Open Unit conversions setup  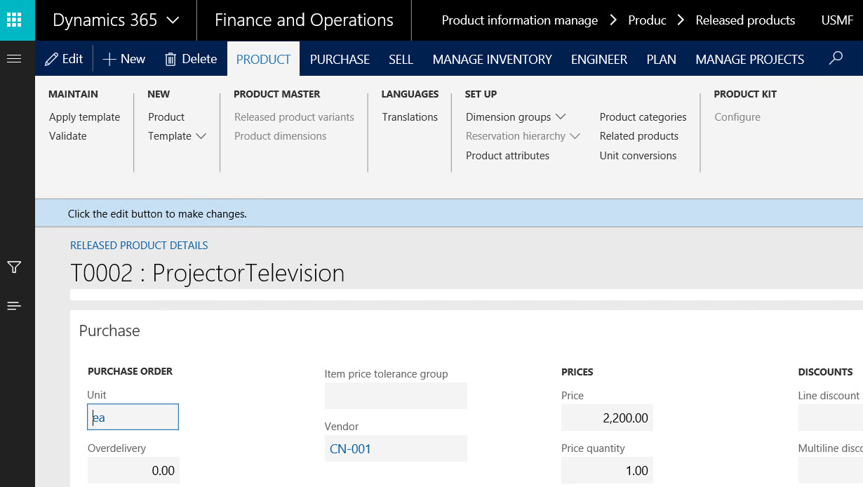point(638,156)
